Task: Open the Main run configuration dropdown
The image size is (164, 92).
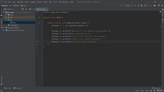Action: point(128,6)
